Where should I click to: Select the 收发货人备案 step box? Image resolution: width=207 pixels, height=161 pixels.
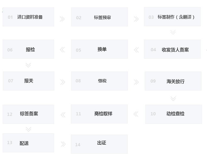pyautogui.click(x=172, y=49)
